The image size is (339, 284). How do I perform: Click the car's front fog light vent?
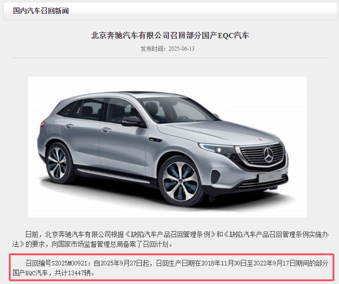[x=216, y=176]
